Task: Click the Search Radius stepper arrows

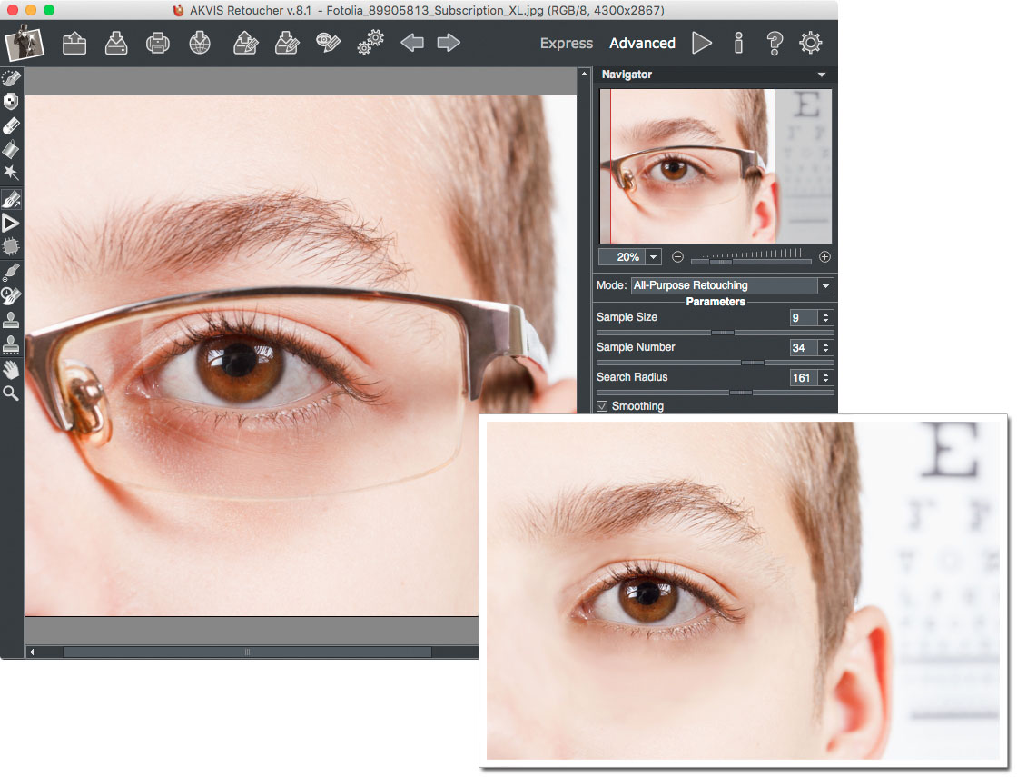Action: pos(825,377)
